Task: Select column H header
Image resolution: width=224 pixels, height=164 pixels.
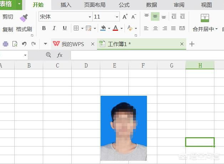Action: click(x=200, y=65)
